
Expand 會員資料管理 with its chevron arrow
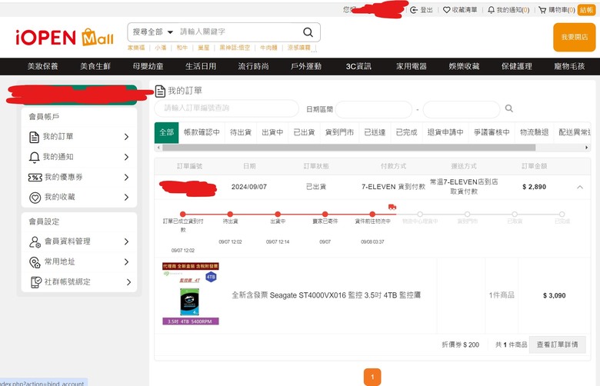pos(127,241)
